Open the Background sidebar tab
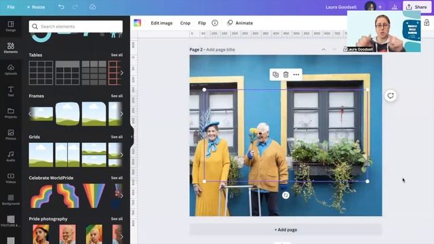 pos(11,200)
